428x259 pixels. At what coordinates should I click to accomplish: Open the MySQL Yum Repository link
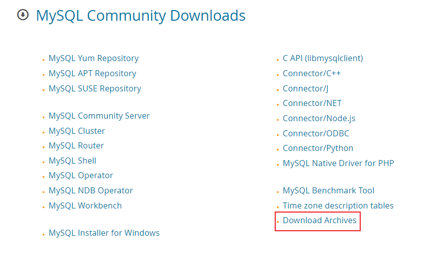point(94,59)
